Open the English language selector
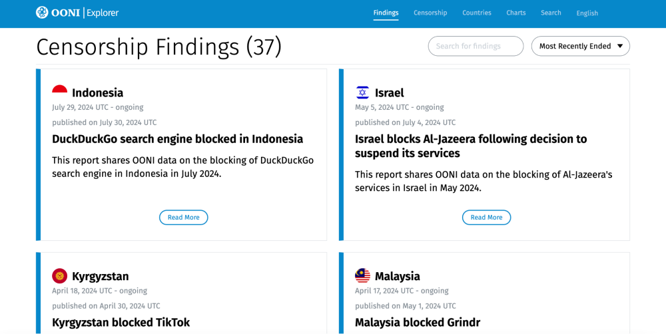Viewport: 666px width, 334px height. click(587, 13)
